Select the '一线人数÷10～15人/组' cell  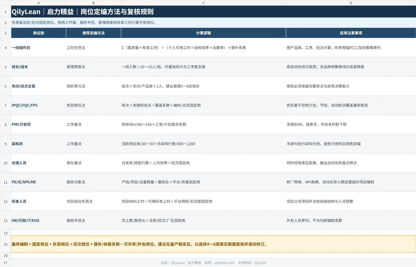(204, 67)
